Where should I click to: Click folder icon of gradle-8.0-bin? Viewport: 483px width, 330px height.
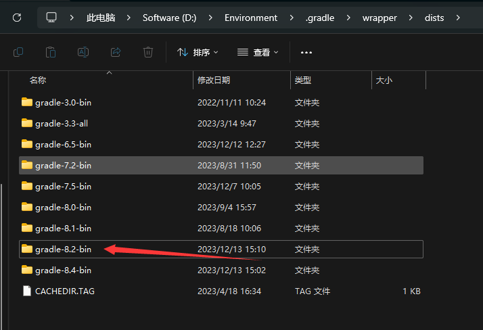(27, 206)
